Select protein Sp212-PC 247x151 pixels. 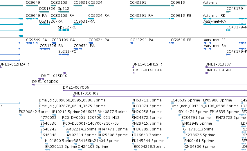[x=67, y=52]
